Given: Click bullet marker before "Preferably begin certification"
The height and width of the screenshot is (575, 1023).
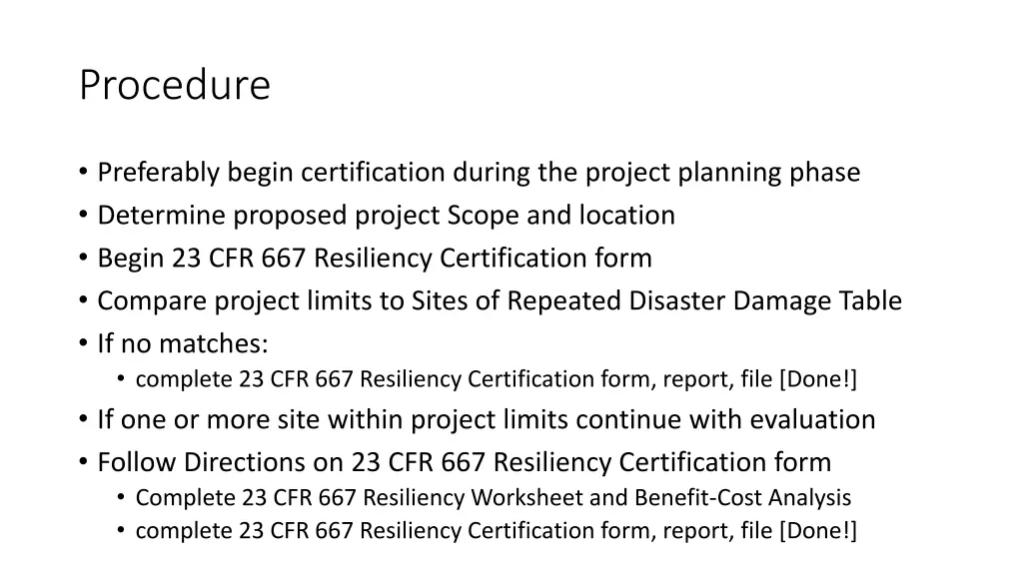Looking at the screenshot, I should point(83,172).
